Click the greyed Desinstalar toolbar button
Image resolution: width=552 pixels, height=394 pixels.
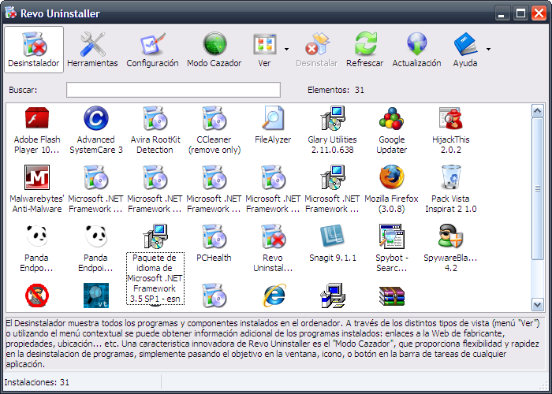316,50
